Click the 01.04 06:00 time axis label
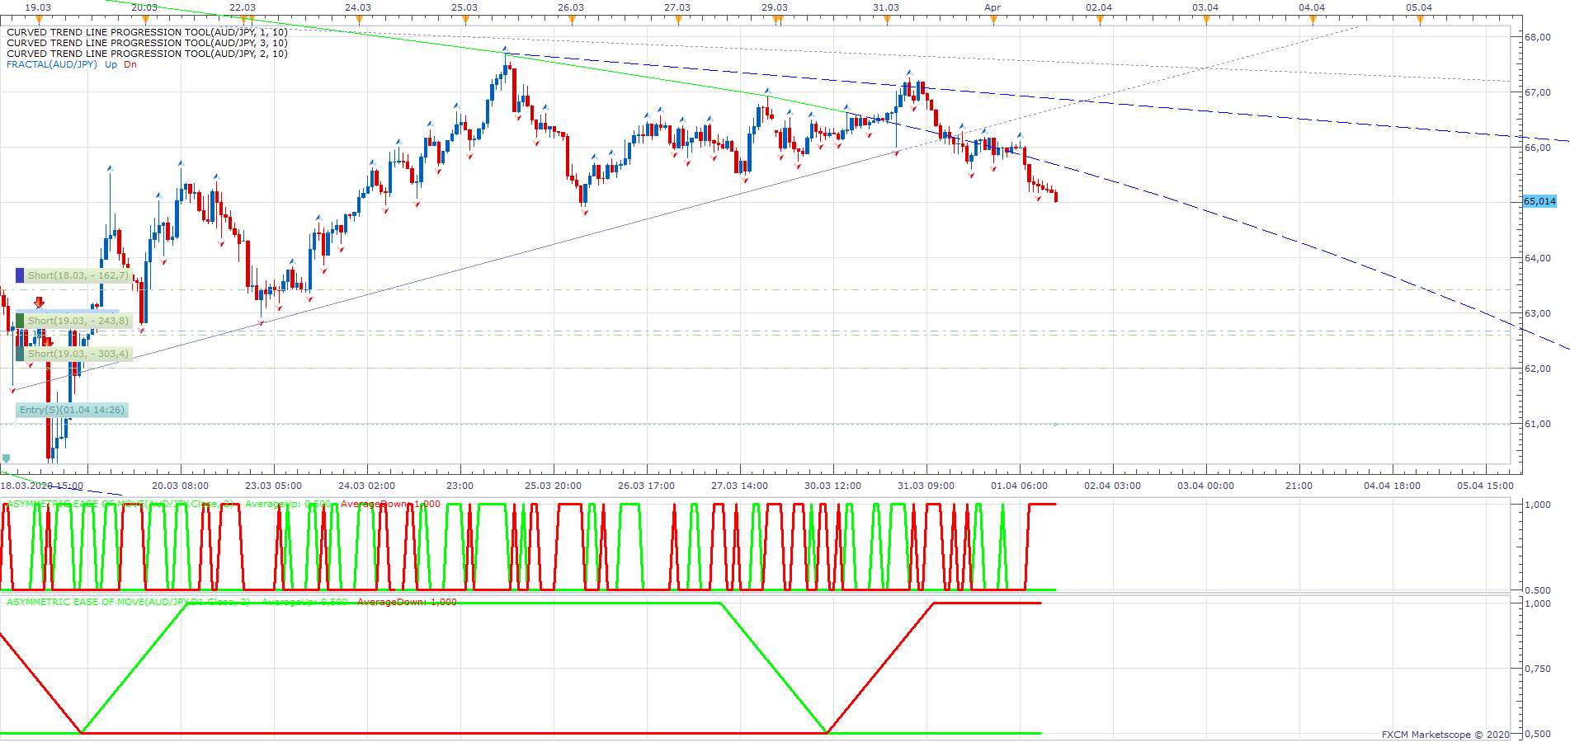 [x=1020, y=486]
